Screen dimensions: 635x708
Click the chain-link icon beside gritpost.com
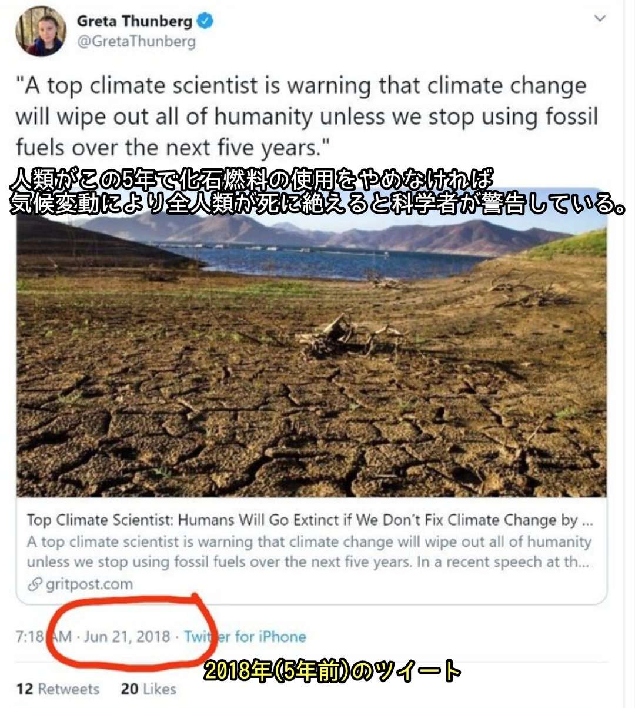35,584
